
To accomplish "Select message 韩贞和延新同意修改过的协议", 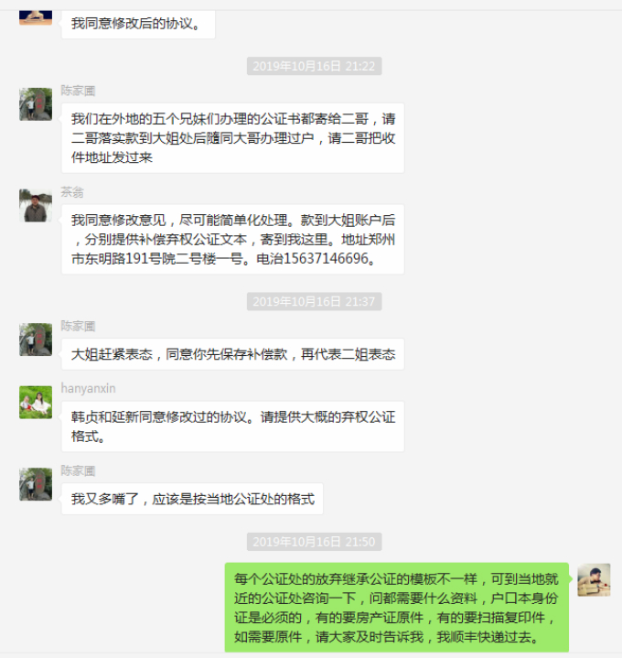I will click(232, 426).
